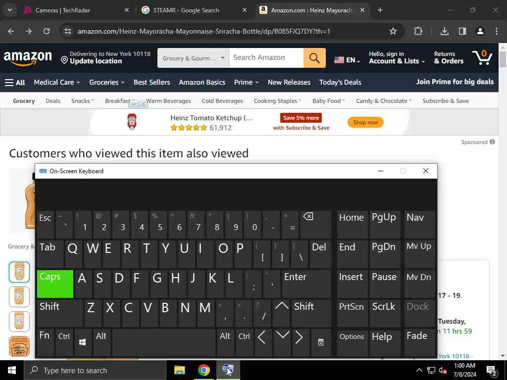Click Join Prime for big deals

[455, 82]
